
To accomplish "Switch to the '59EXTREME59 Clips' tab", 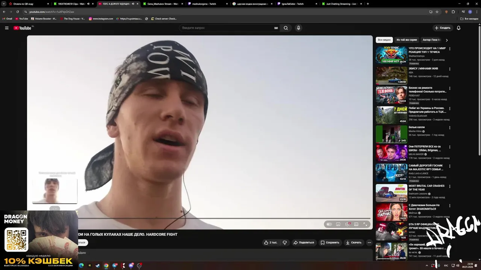I will pos(74,4).
